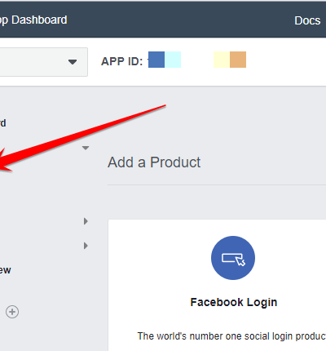This screenshot has height=351, width=326.
Task: Collapse the sidebar section with down arrow
Action: pyautogui.click(x=86, y=148)
